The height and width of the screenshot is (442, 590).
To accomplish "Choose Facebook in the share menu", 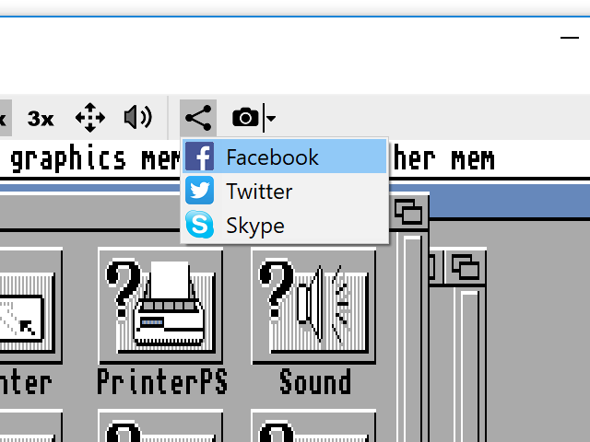I will click(285, 157).
